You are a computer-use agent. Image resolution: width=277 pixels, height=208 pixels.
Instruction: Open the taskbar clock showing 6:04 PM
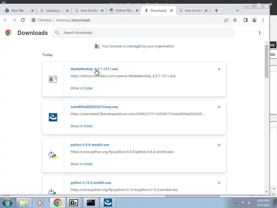coord(263,203)
